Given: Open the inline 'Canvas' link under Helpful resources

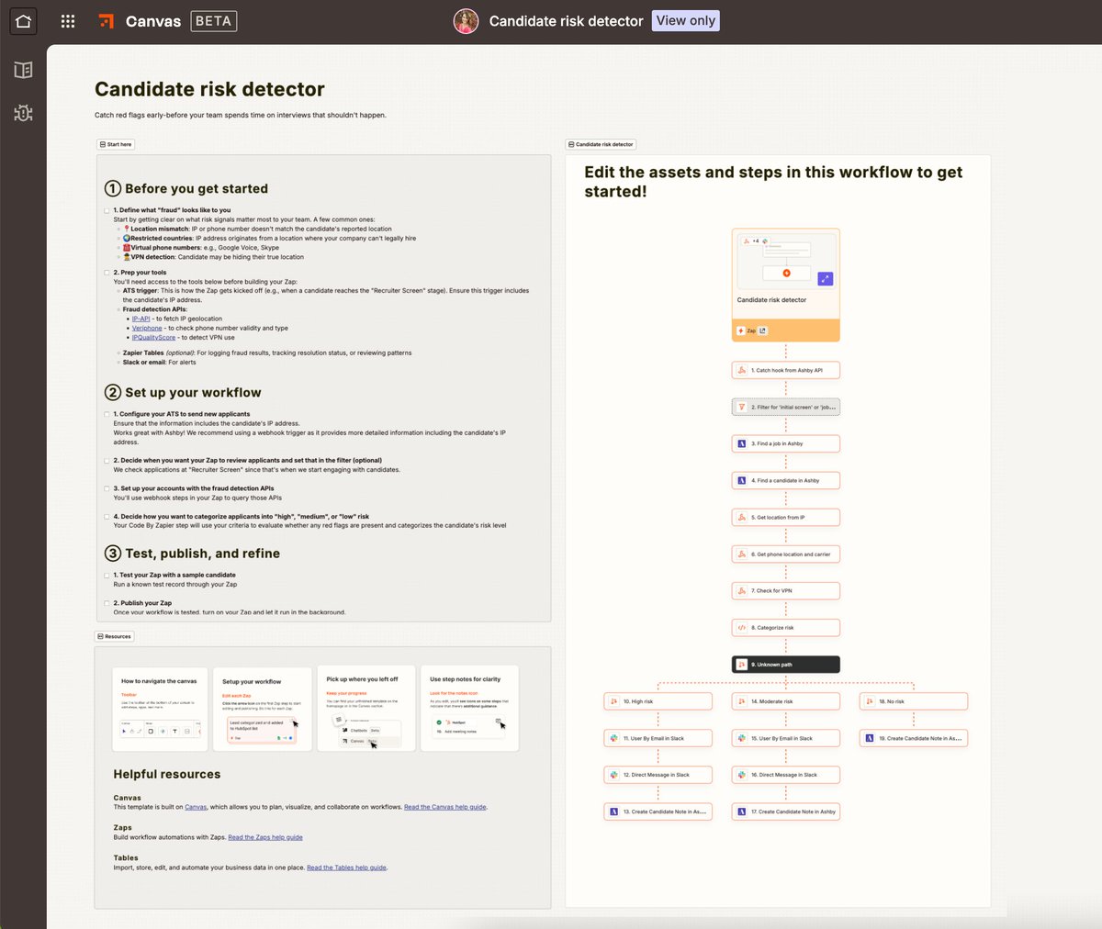Looking at the screenshot, I should tap(196, 807).
